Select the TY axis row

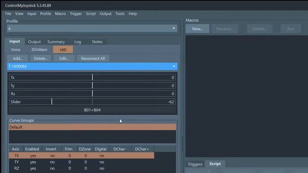[81, 162]
